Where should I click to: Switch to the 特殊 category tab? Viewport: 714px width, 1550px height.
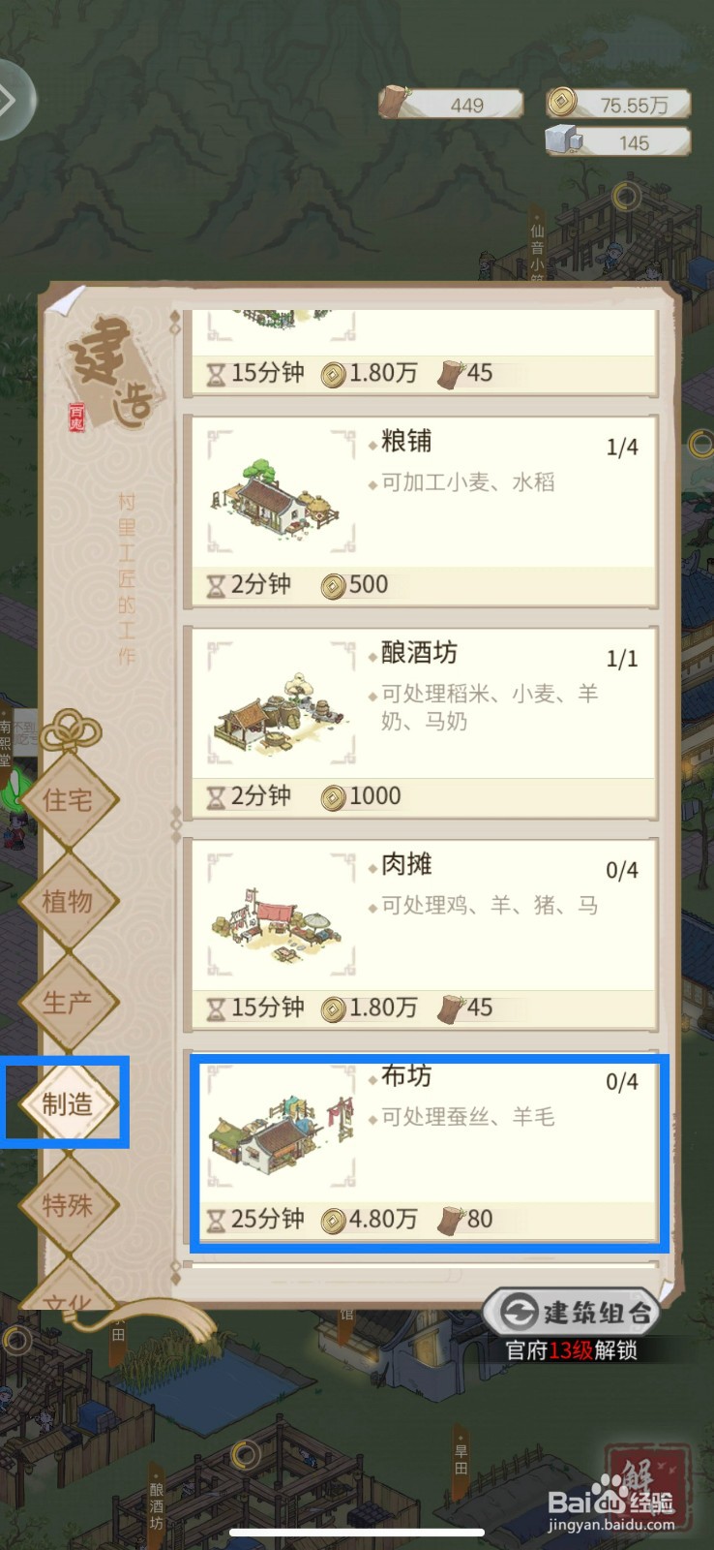67,1205
